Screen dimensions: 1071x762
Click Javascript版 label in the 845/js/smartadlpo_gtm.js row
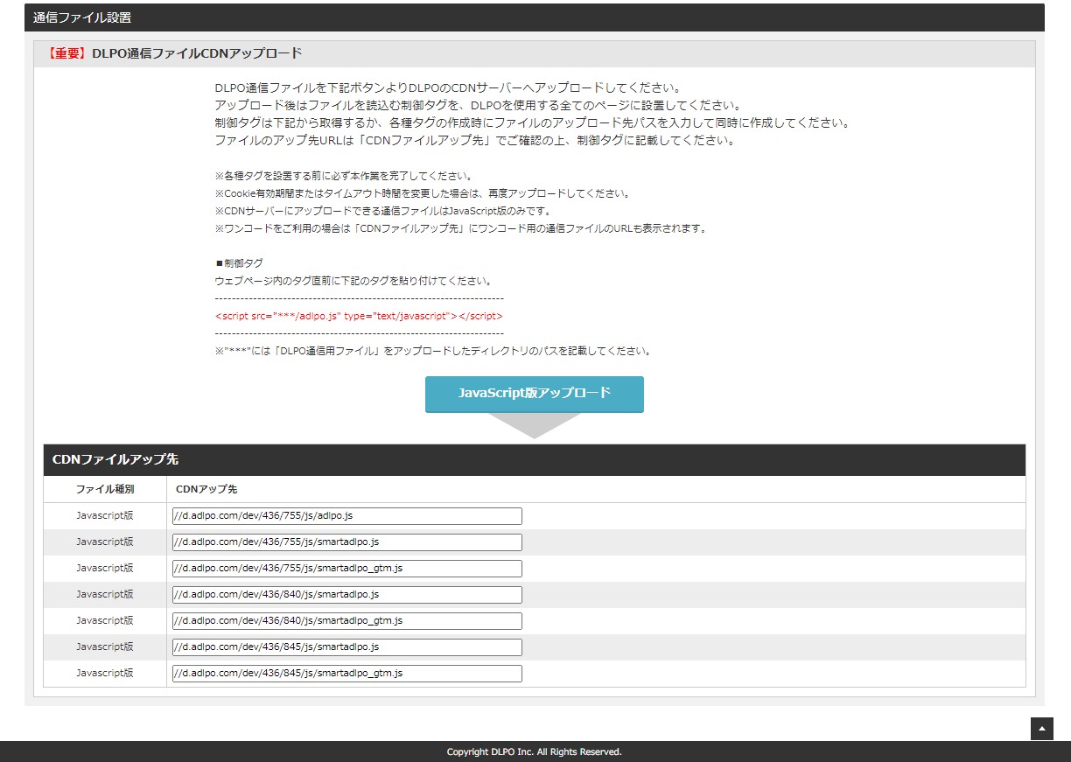(x=105, y=674)
